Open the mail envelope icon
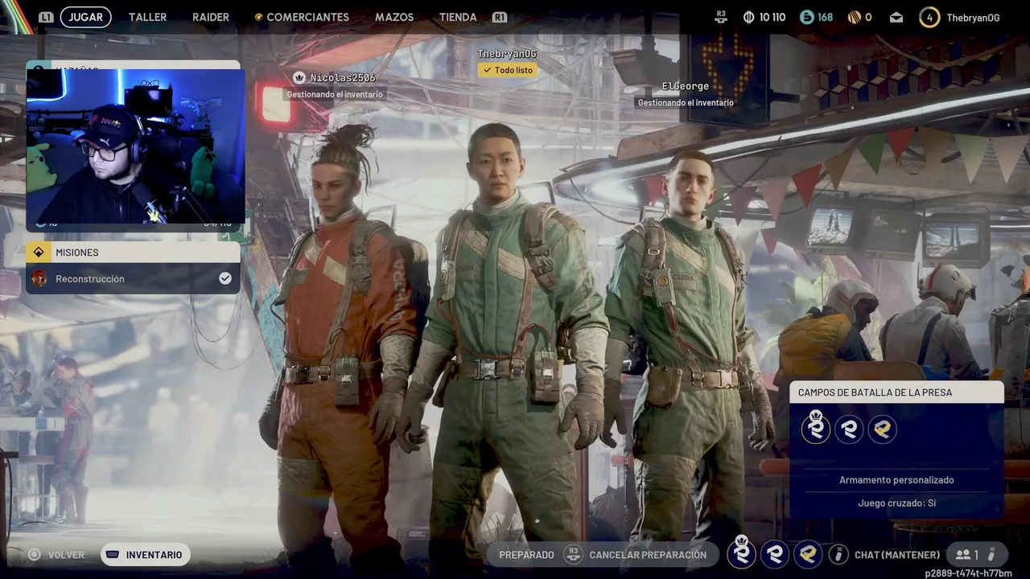1030x579 pixels. [x=896, y=17]
